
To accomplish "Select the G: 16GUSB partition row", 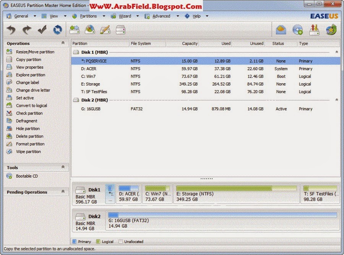I will [x=206, y=109].
